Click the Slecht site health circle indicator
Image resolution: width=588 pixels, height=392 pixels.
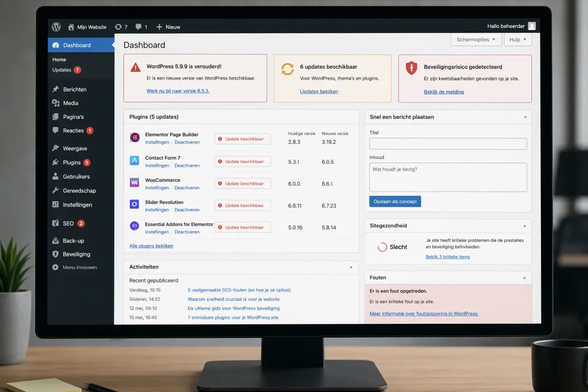point(382,247)
